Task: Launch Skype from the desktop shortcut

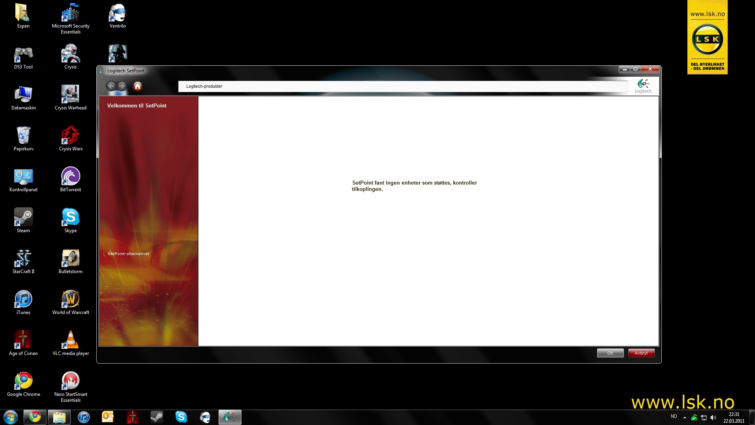Action: click(71, 221)
